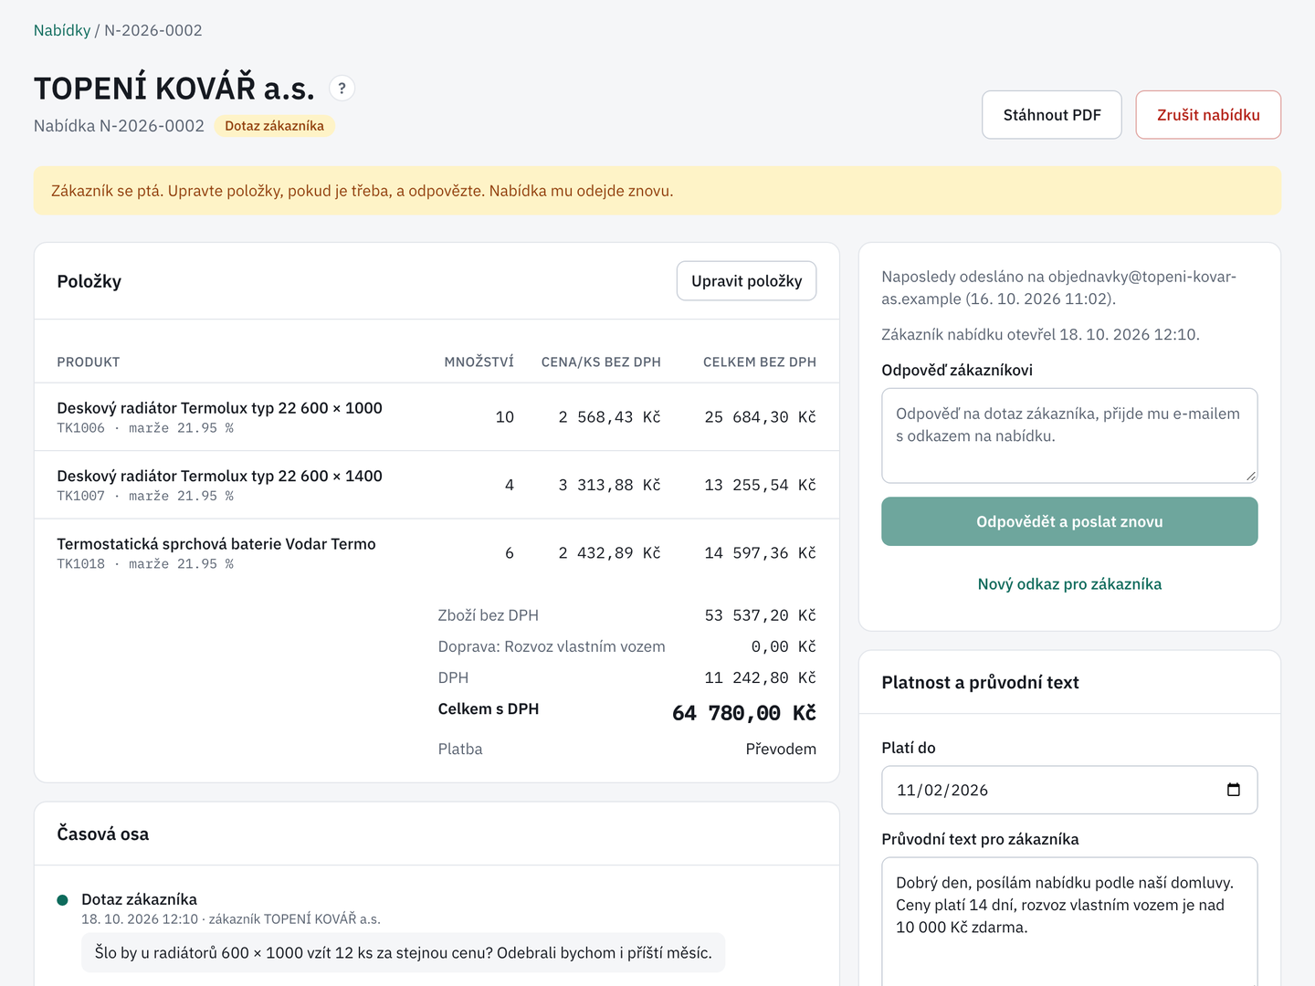This screenshot has height=986, width=1315.
Task: Click the Časová osa section heading
Action: tap(102, 834)
